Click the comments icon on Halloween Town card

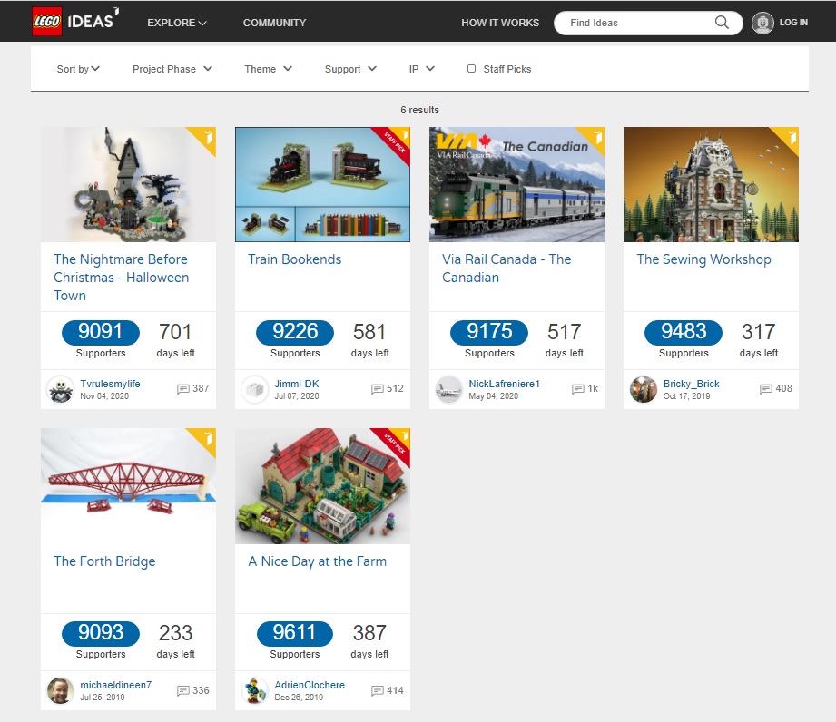point(182,389)
